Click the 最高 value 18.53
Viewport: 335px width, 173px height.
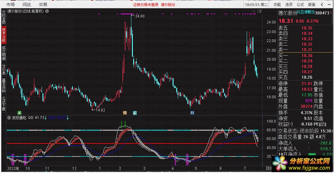click(x=307, y=89)
